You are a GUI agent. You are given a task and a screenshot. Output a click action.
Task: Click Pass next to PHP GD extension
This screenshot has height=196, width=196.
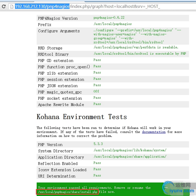97,60
